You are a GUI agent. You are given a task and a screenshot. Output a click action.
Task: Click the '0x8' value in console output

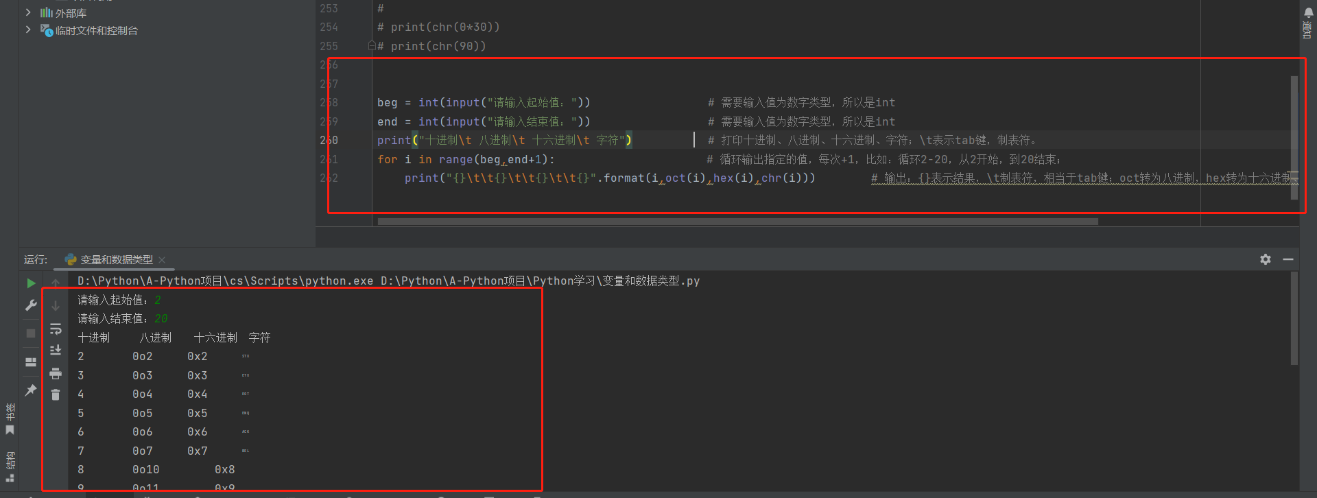225,469
